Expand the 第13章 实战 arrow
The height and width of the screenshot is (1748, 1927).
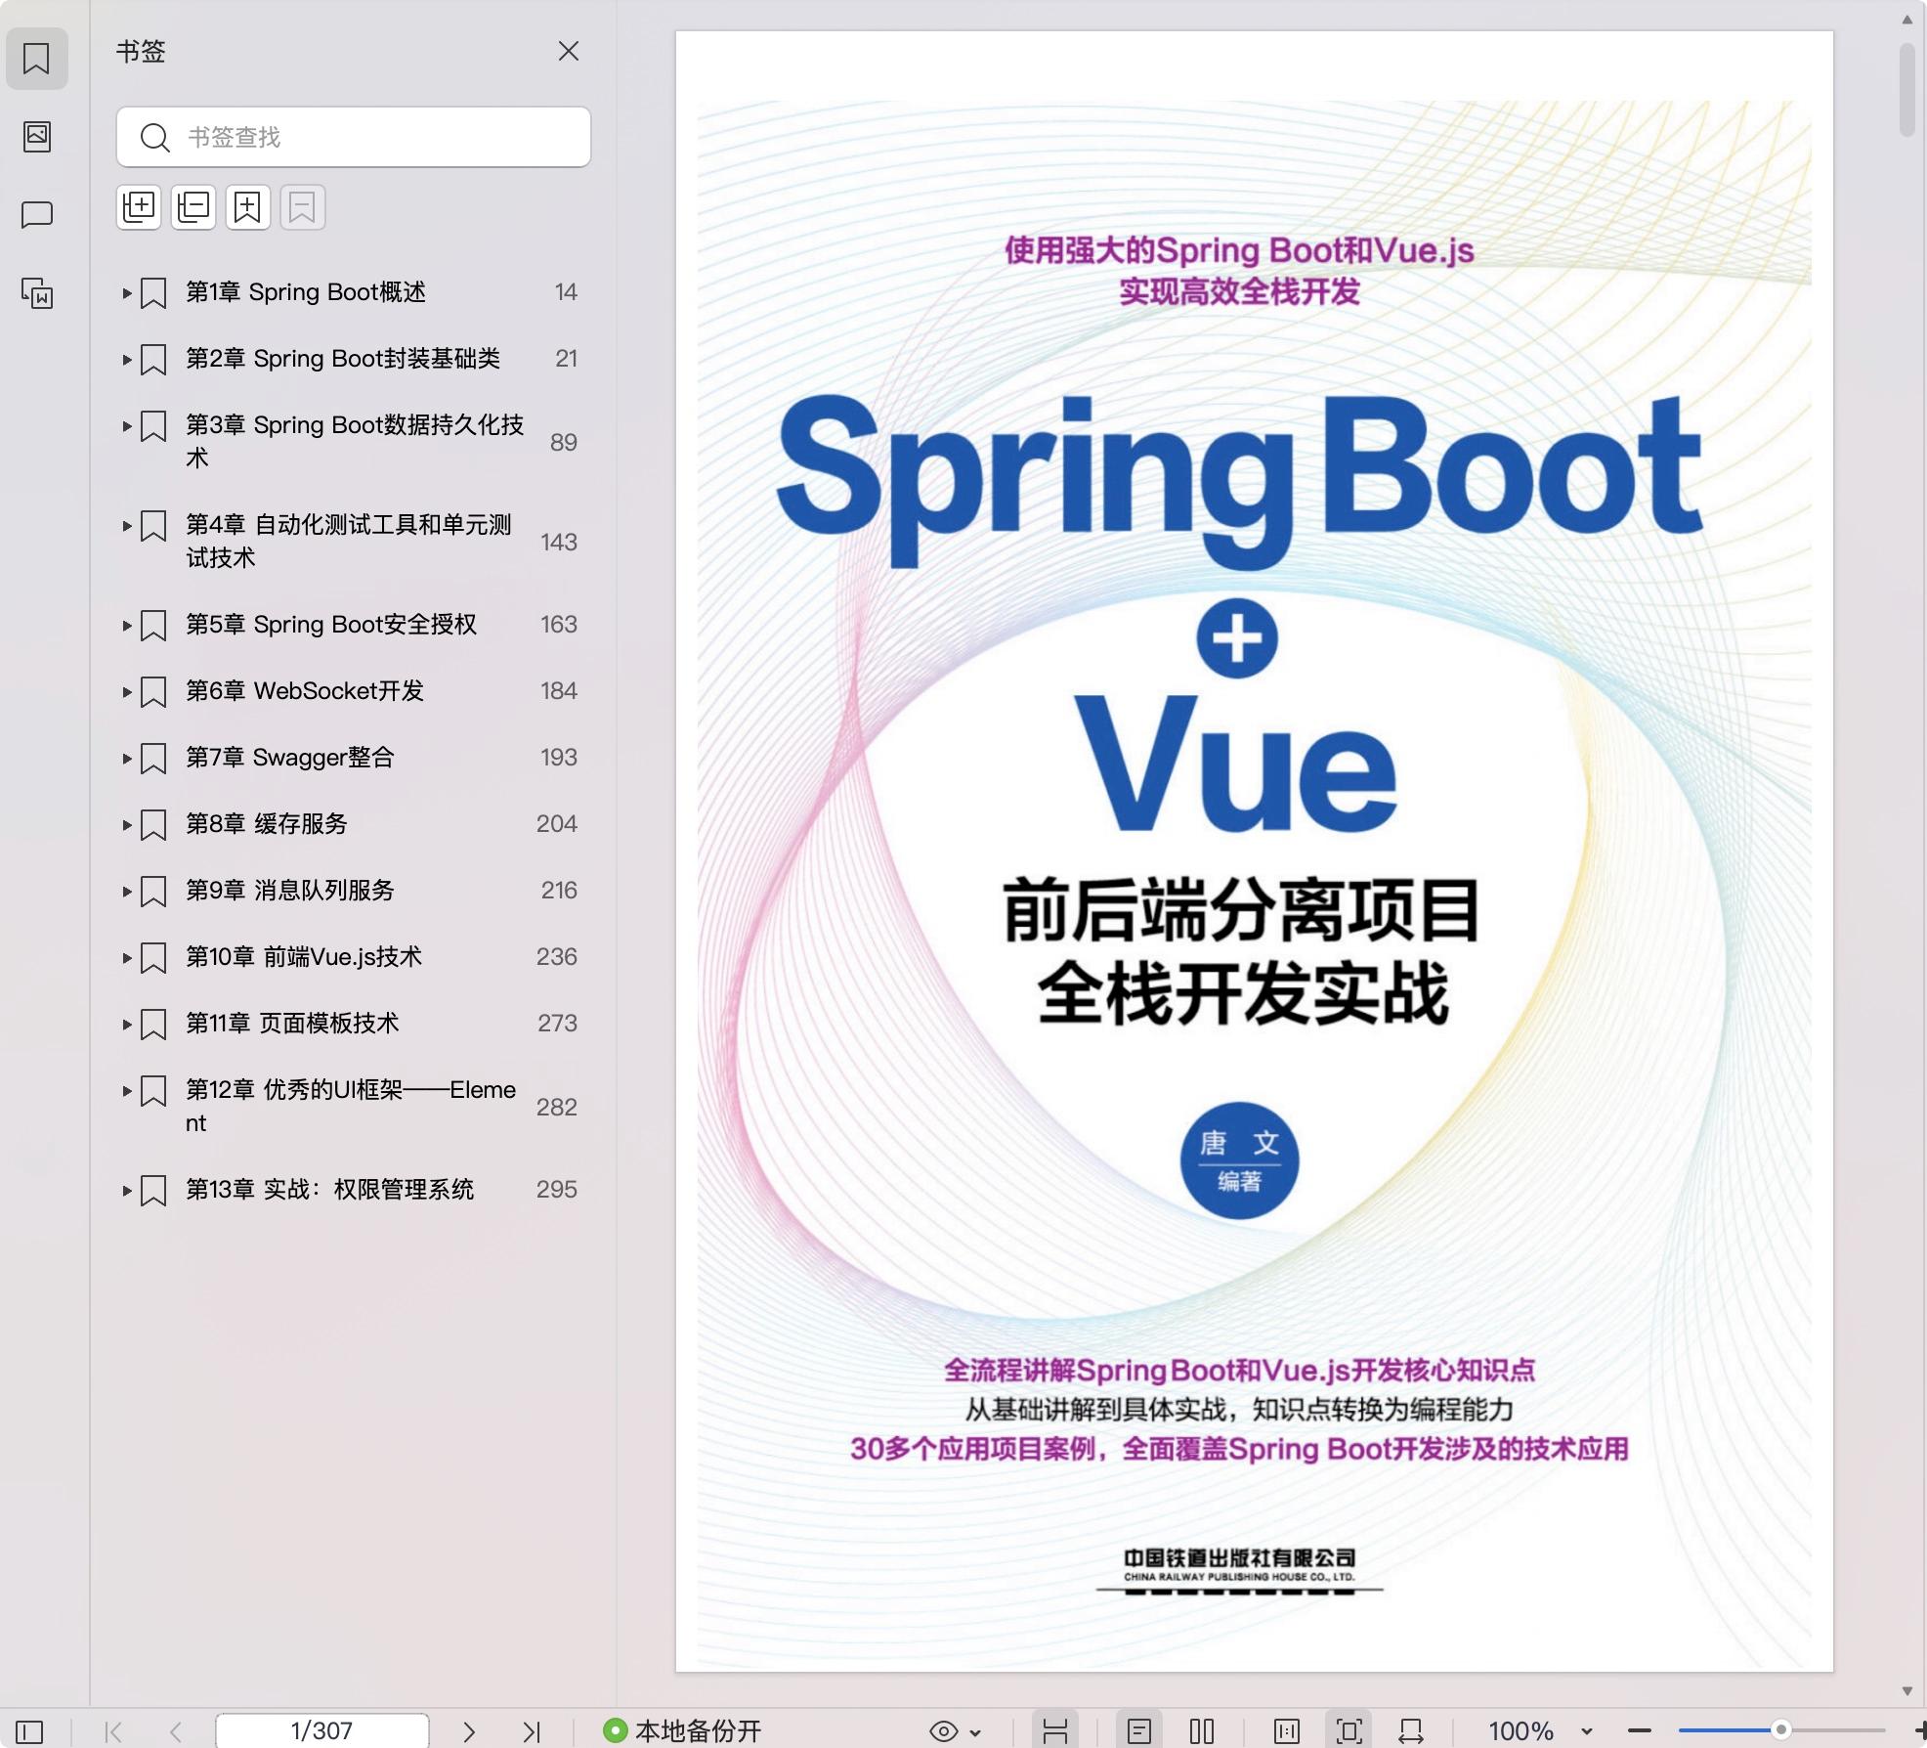click(x=127, y=1190)
